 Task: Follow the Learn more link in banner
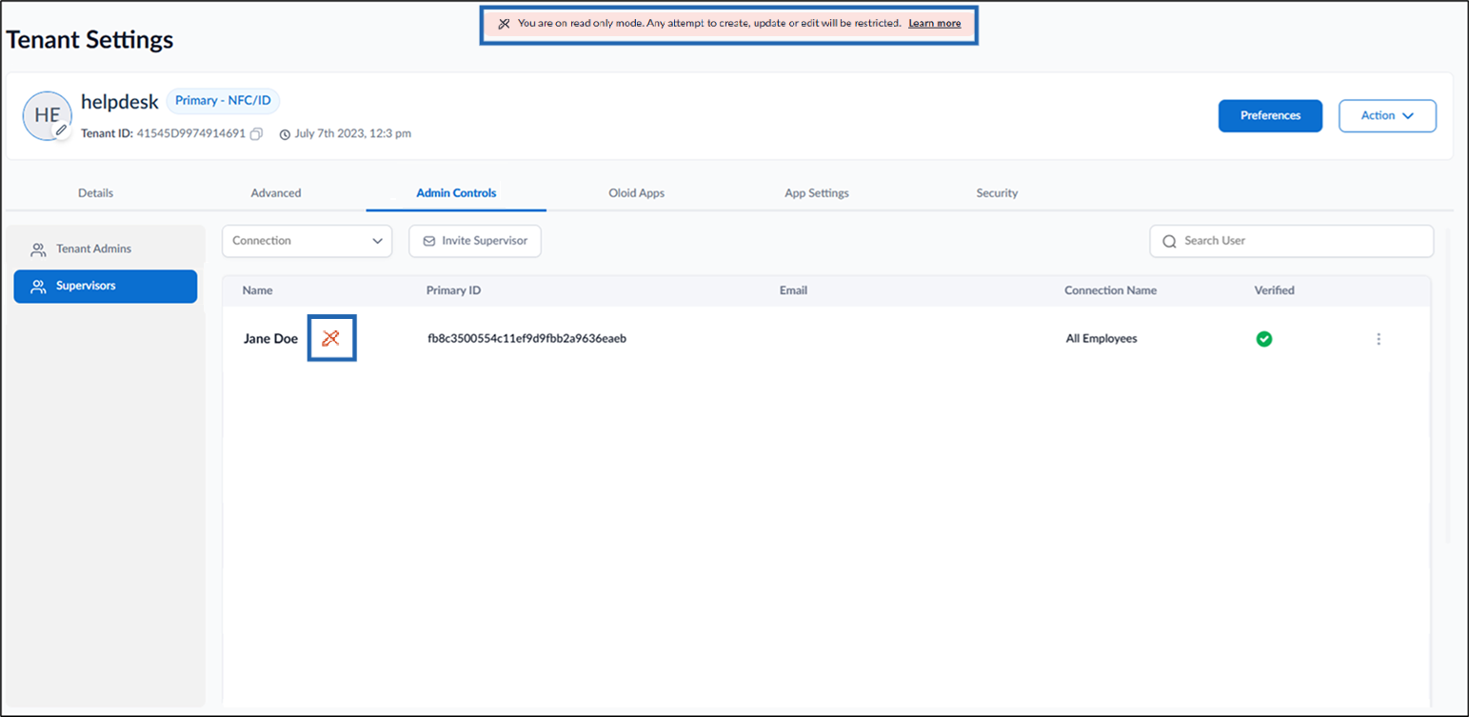(x=934, y=24)
